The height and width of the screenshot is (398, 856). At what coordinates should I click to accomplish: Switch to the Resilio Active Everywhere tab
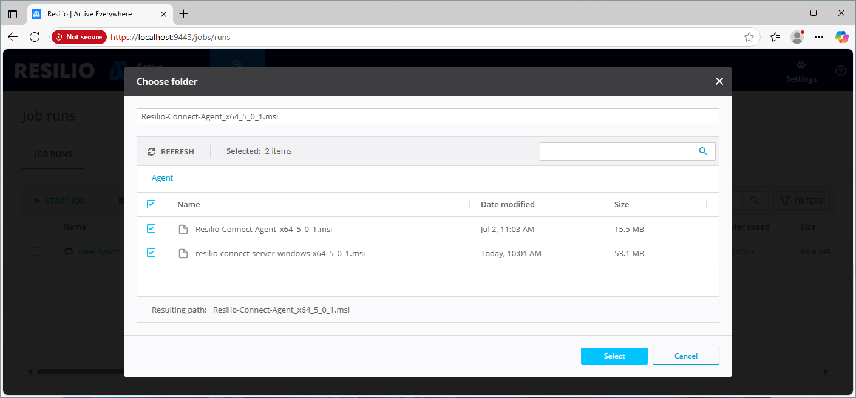tap(91, 13)
